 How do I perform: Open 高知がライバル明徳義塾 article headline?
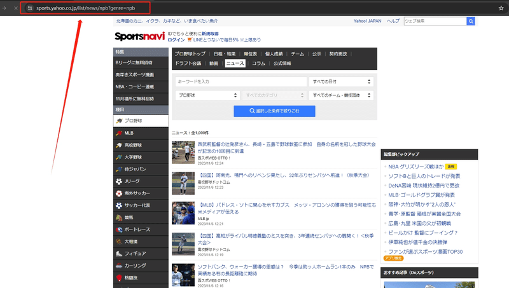[x=286, y=239]
